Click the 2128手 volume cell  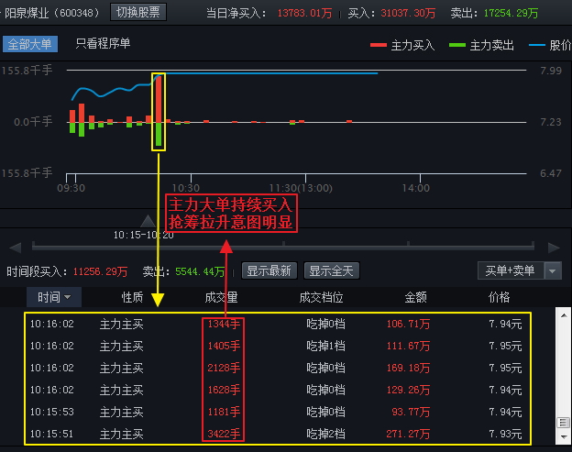[x=224, y=368]
